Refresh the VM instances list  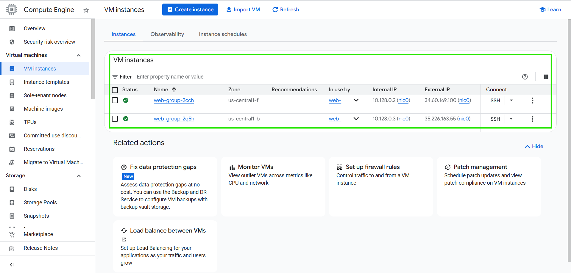click(285, 10)
